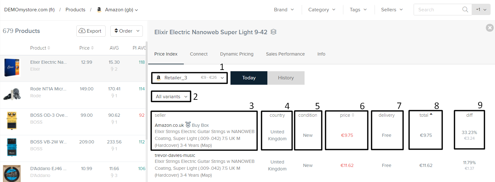Expand the All variants dropdown

coord(171,97)
